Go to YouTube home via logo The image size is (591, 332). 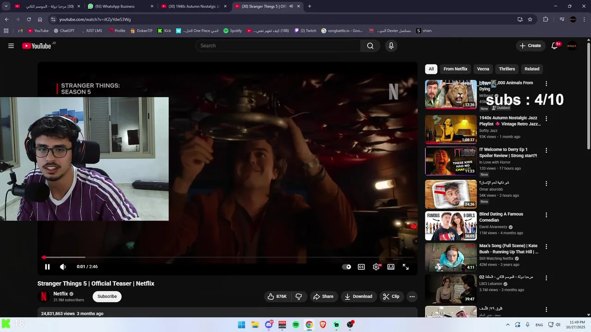tap(36, 46)
